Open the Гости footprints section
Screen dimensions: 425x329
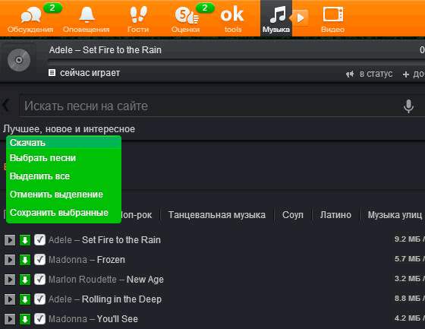138,20
